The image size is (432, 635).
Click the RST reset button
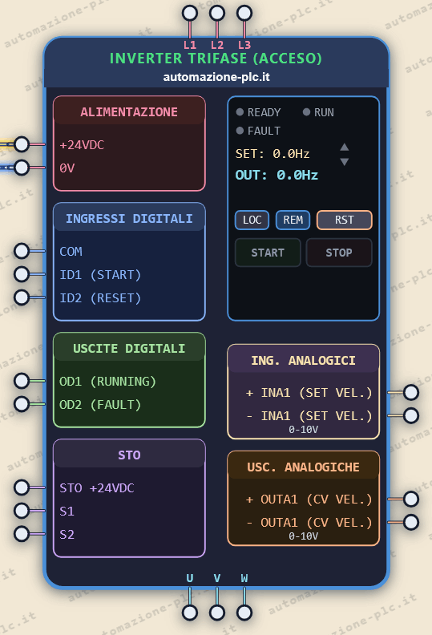pyautogui.click(x=344, y=220)
